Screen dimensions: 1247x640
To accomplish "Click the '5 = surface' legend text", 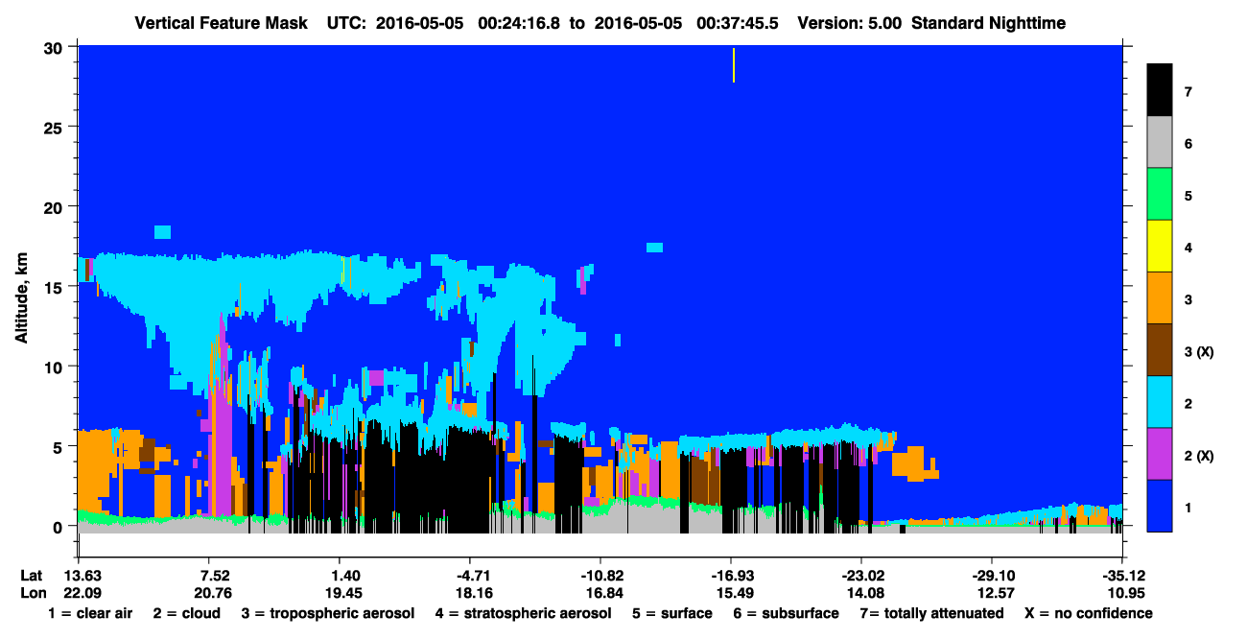I will [x=672, y=613].
